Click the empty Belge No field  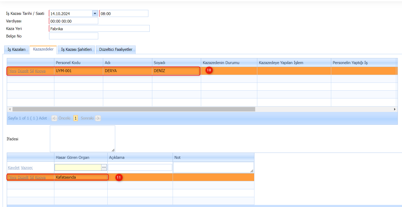(x=74, y=36)
